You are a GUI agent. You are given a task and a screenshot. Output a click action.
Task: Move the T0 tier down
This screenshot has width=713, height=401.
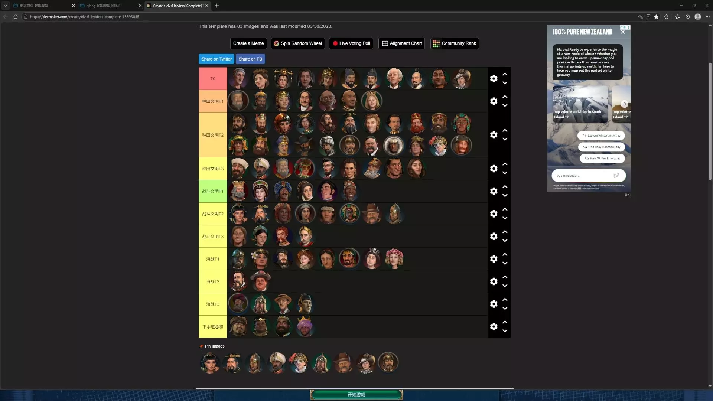tap(505, 83)
